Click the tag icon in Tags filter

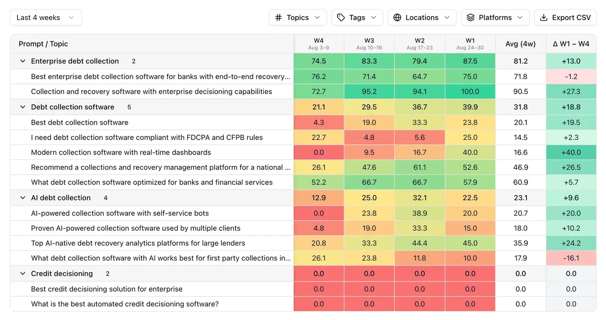pyautogui.click(x=341, y=18)
